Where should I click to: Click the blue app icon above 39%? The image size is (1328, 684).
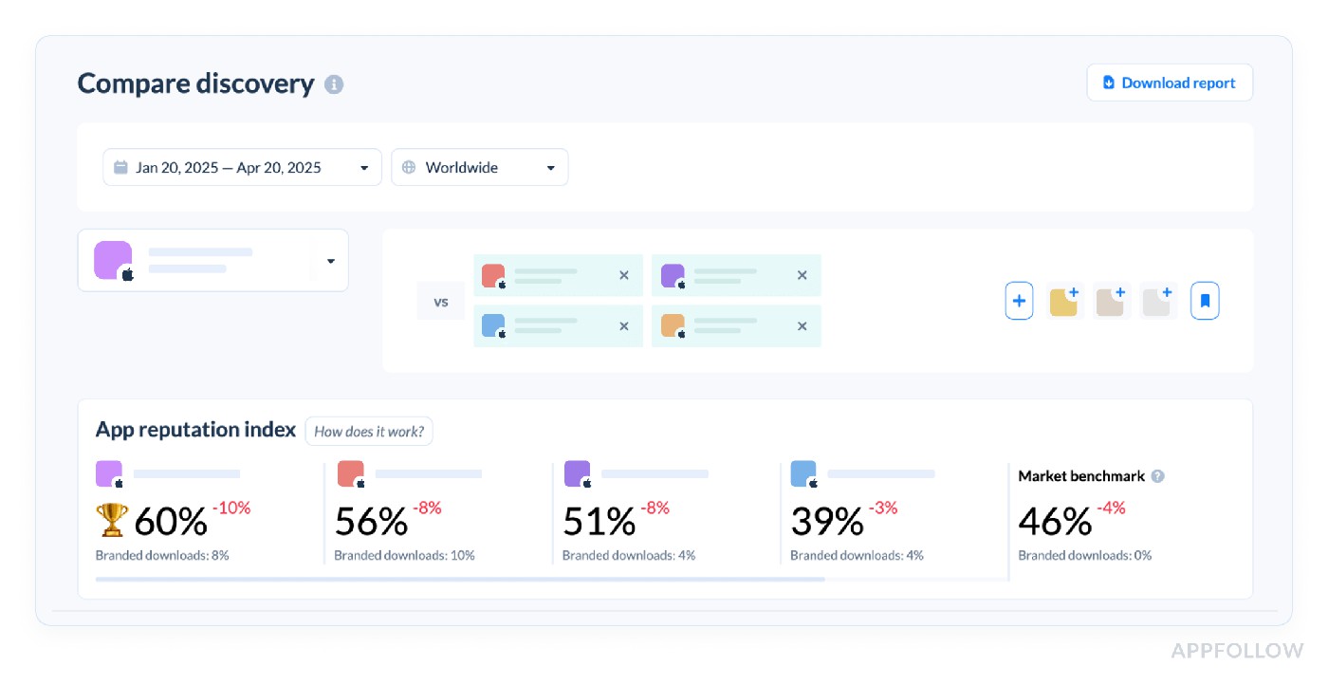(803, 474)
